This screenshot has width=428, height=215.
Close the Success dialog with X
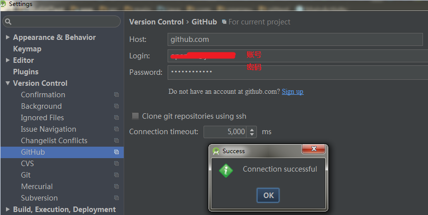click(x=314, y=149)
